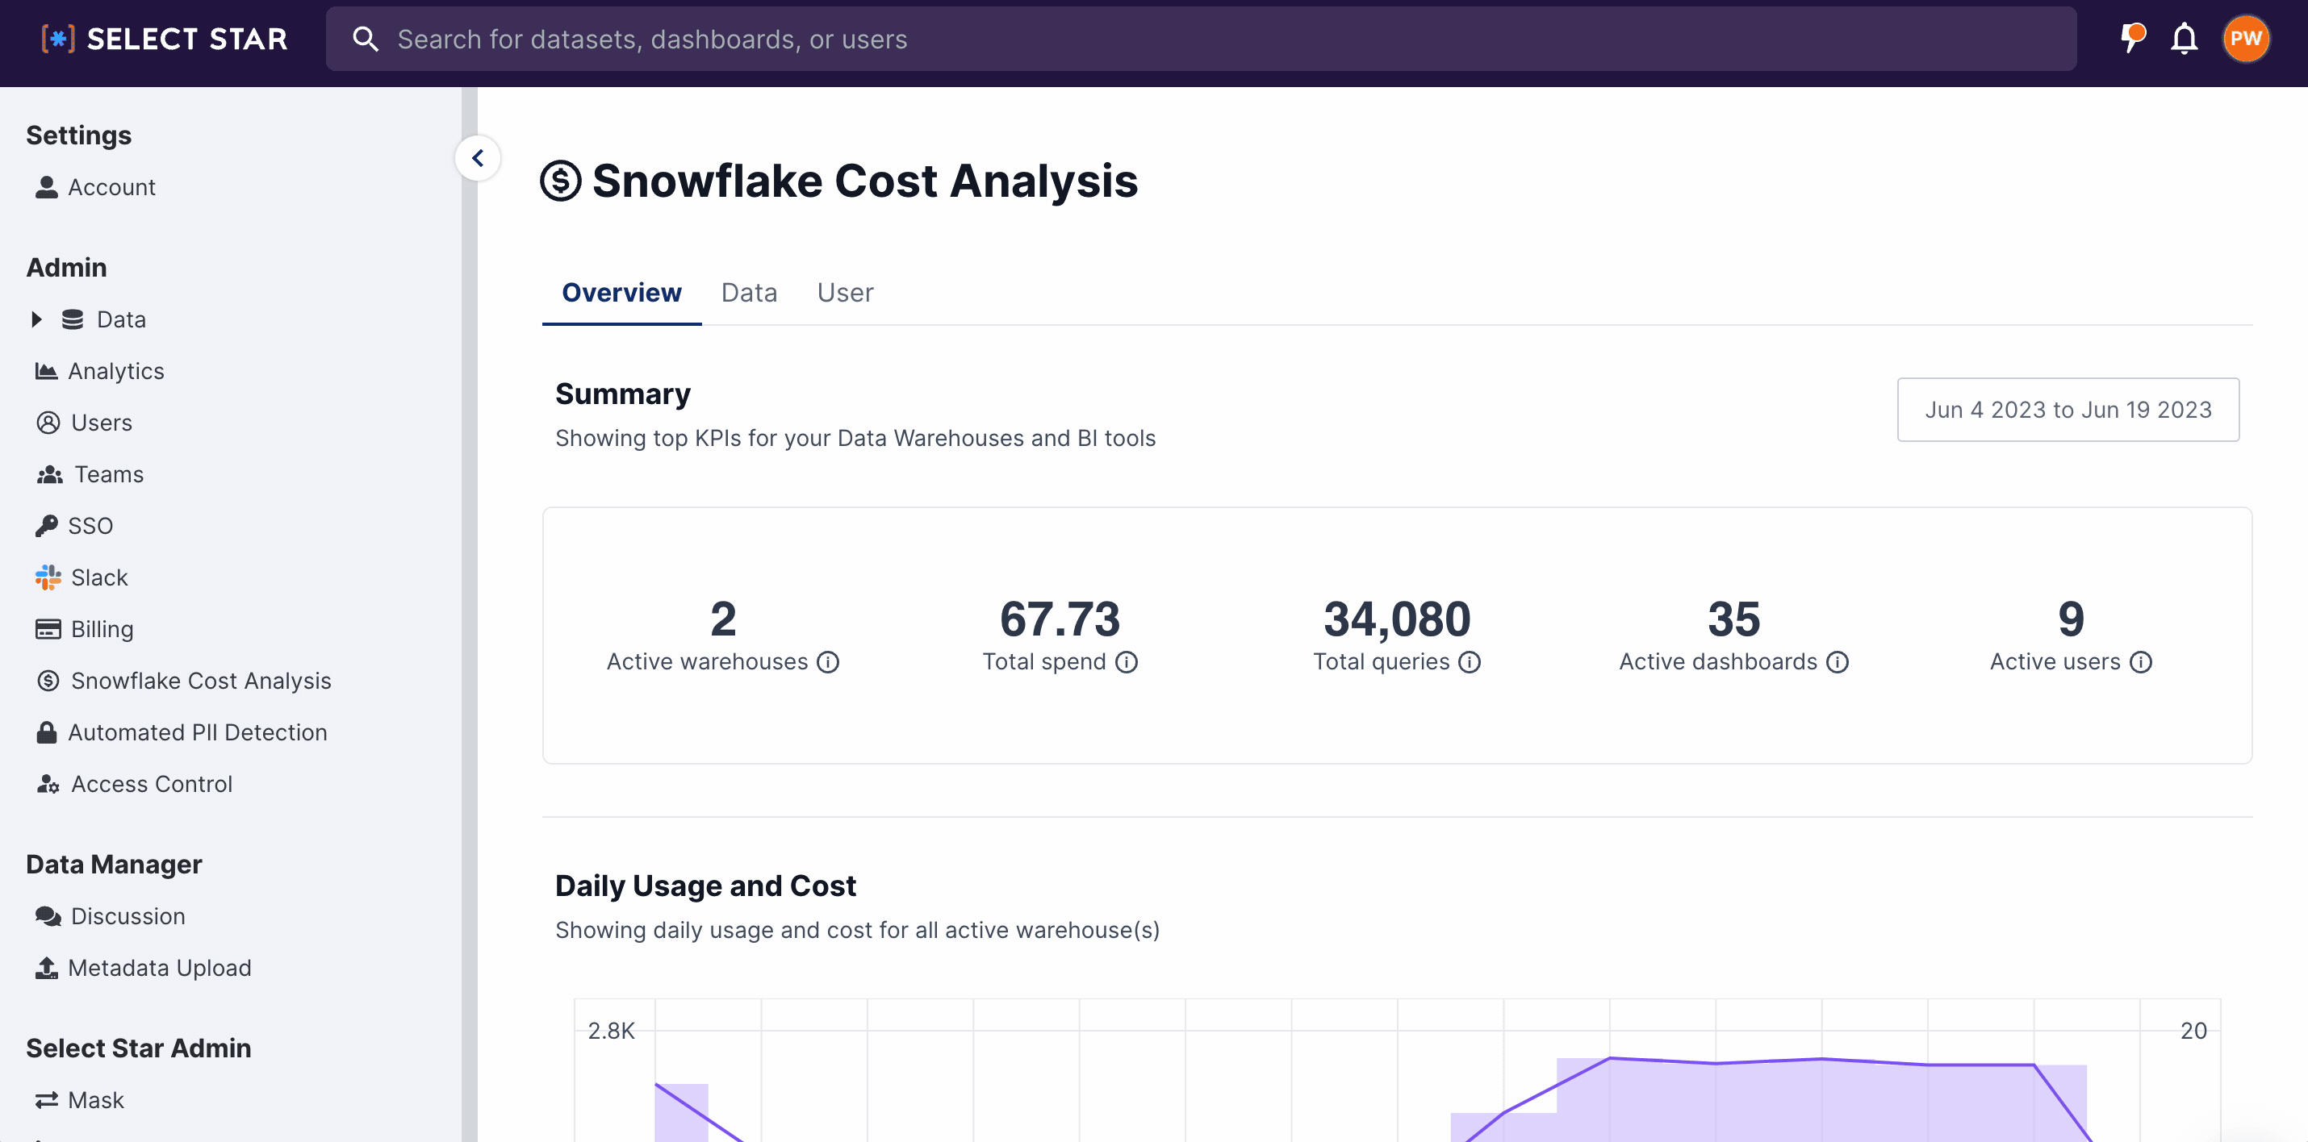Show info for Active dashboards
2308x1142 pixels.
[x=1838, y=662]
